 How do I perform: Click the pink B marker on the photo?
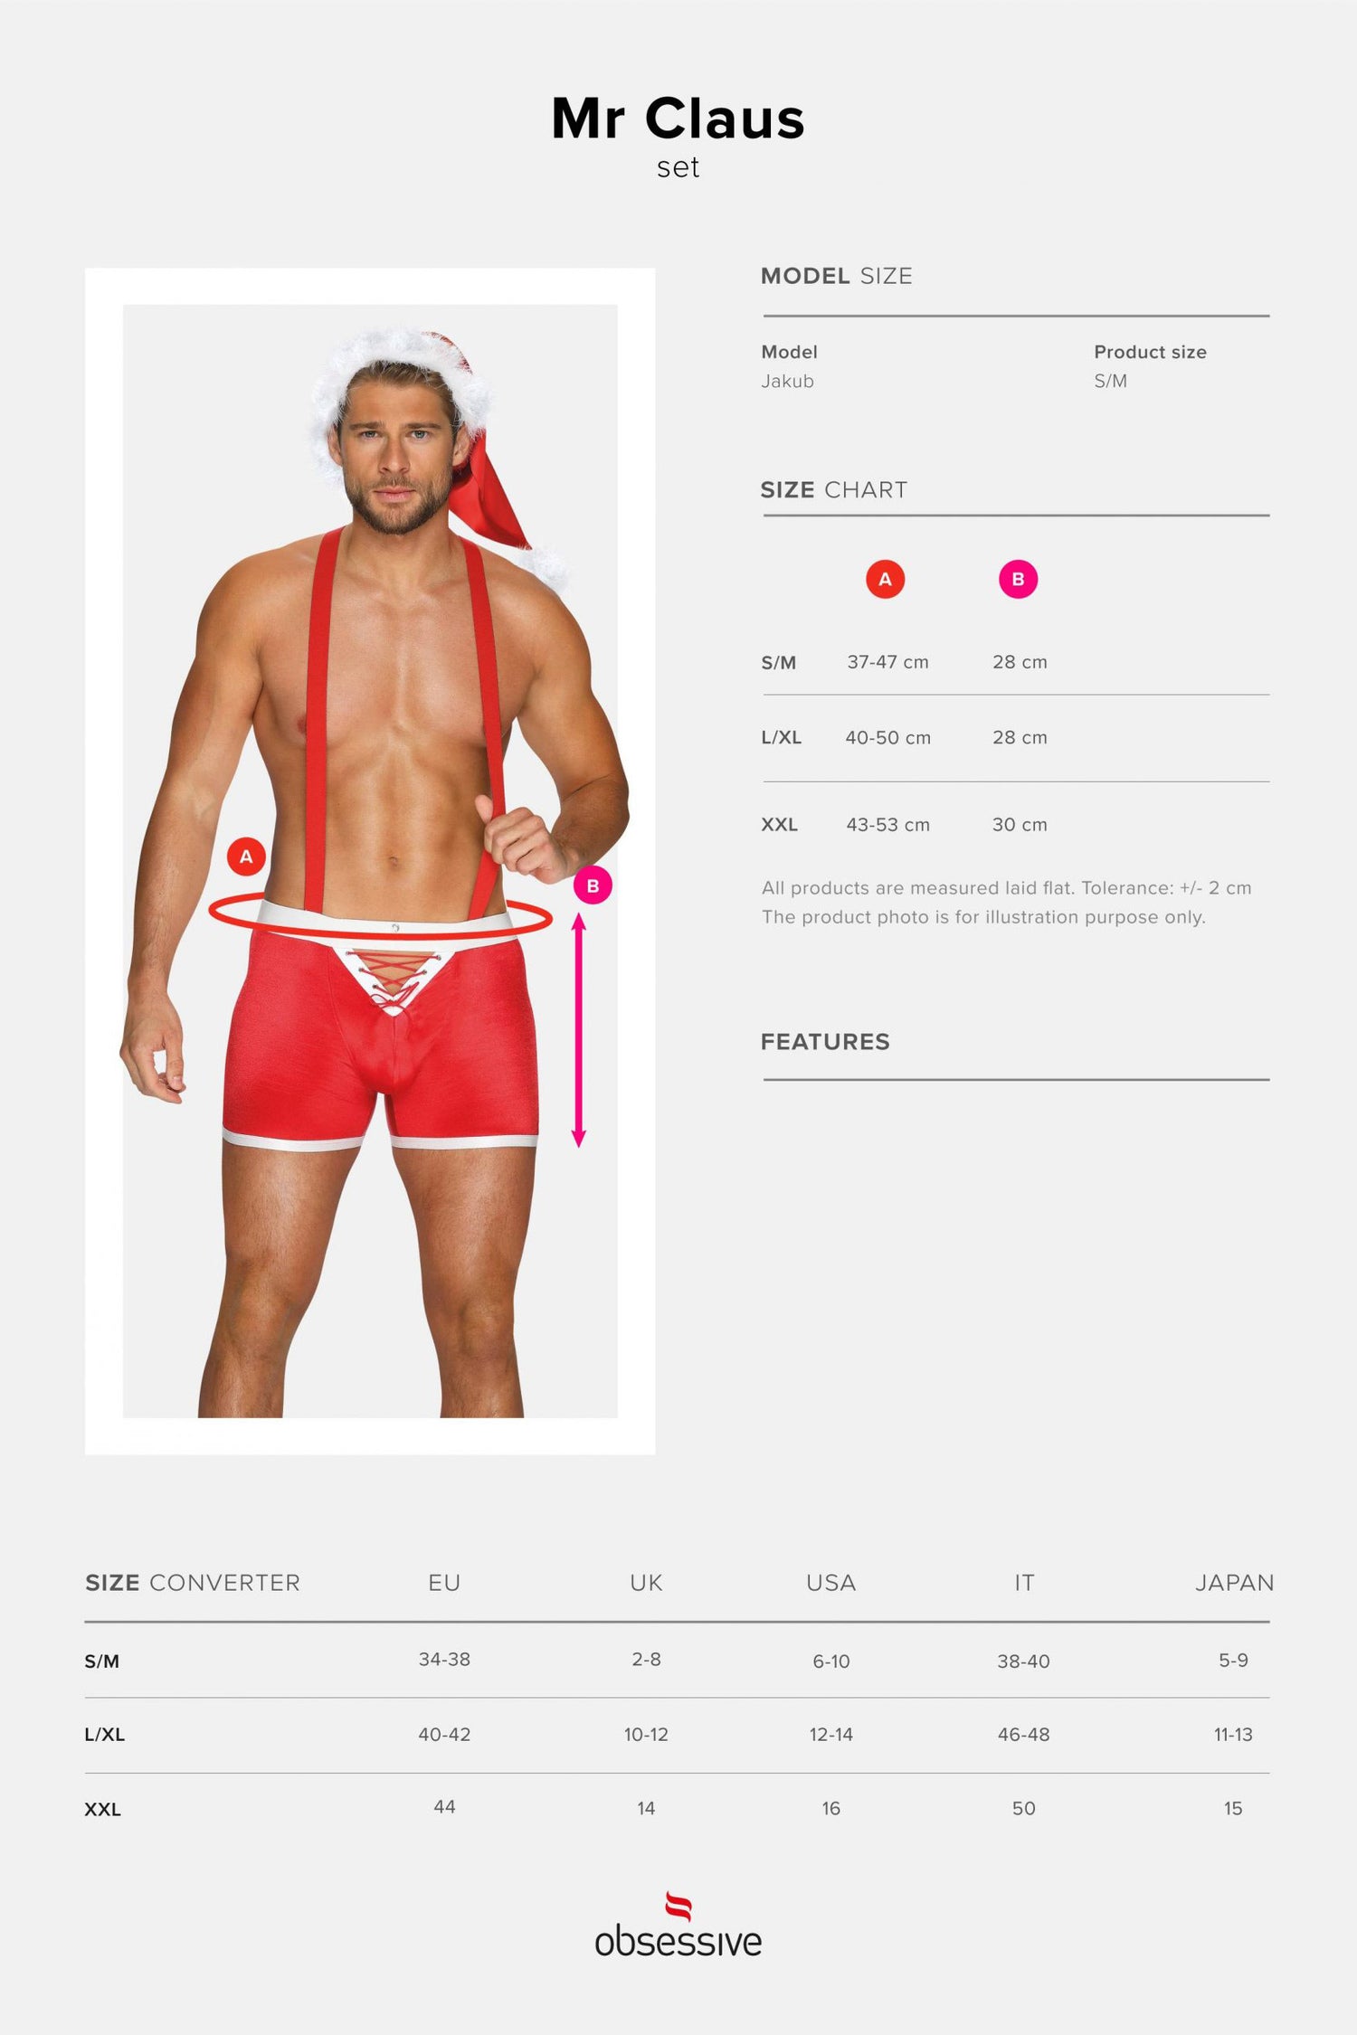(x=593, y=885)
